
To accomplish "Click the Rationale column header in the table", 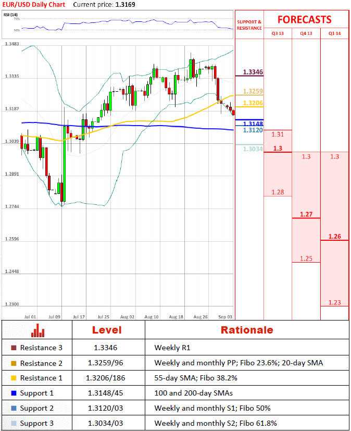I will [x=246, y=330].
